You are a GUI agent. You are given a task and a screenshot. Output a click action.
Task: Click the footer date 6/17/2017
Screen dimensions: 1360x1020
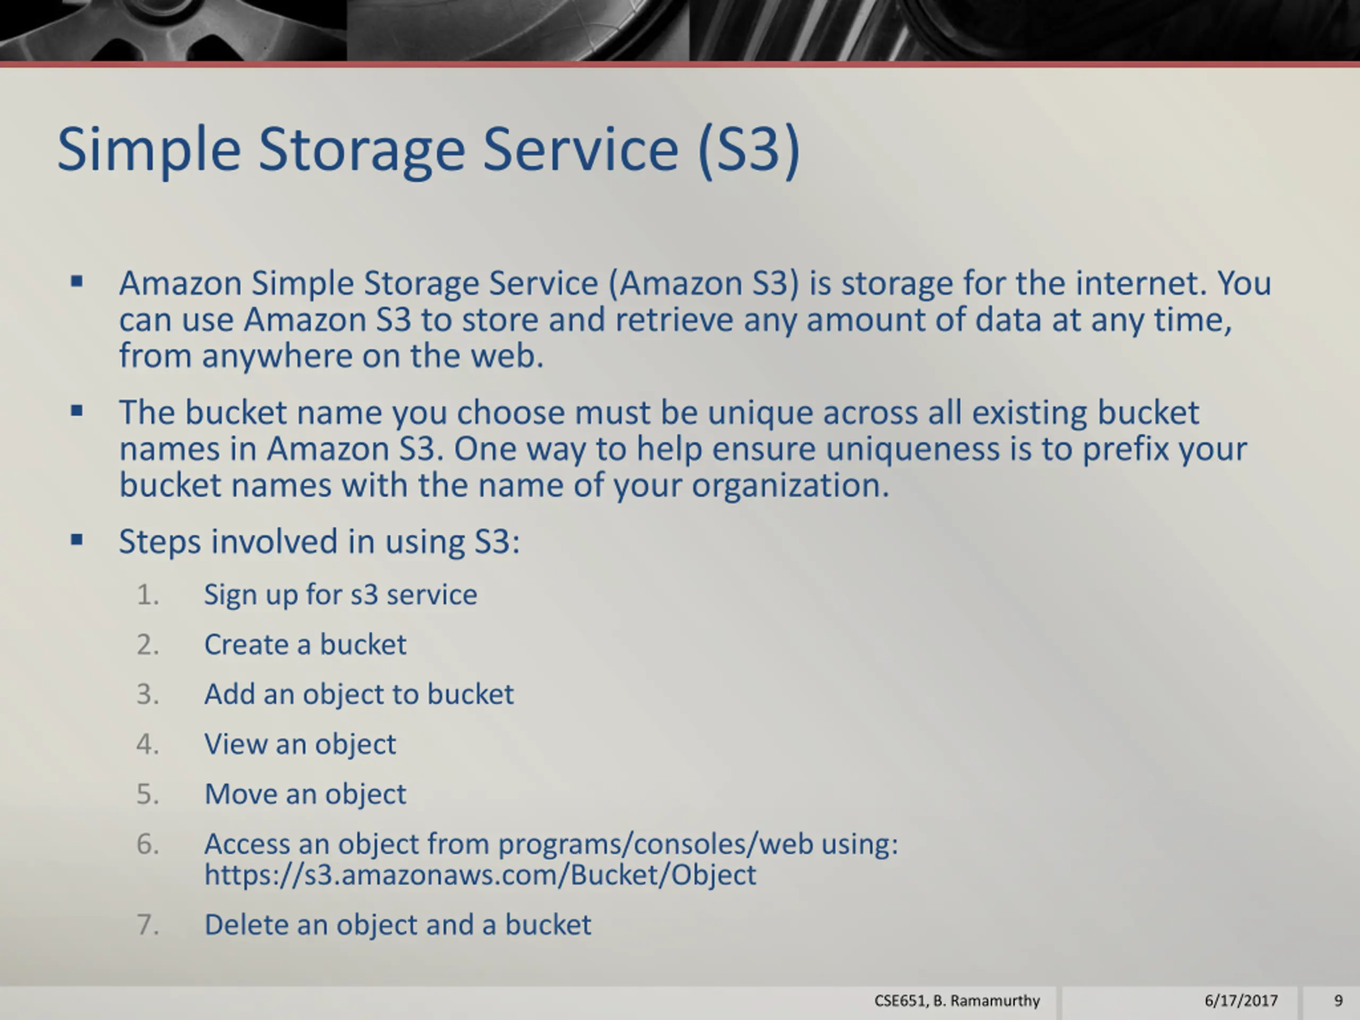coord(1240,1001)
